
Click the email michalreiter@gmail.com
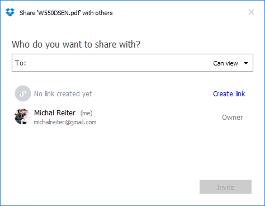(65, 122)
